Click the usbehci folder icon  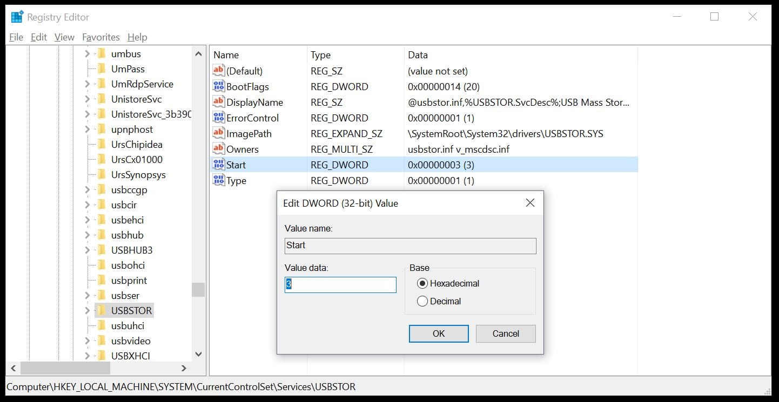(101, 220)
